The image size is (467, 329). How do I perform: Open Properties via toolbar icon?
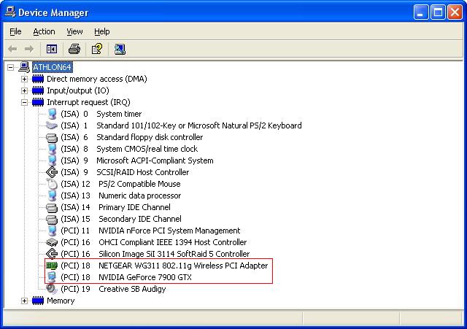click(97, 49)
